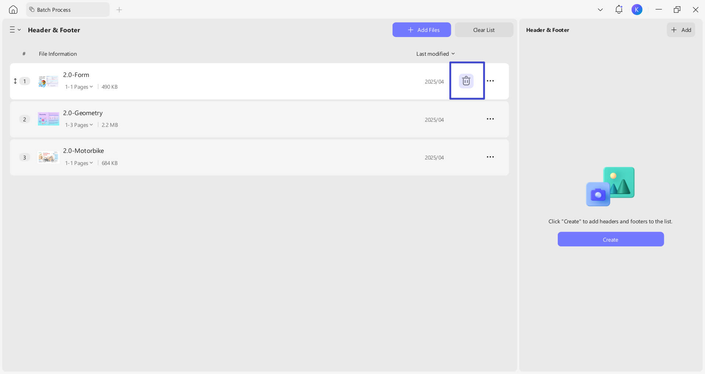
Task: Click the 2025/04 date of 2.0-Geometry
Action: coord(434,120)
